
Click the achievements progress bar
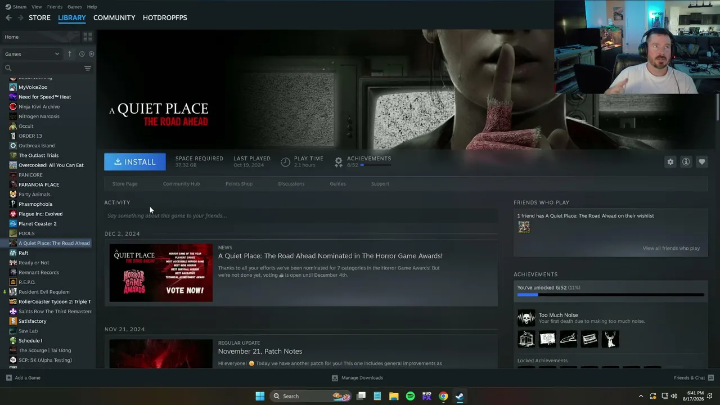(611, 295)
